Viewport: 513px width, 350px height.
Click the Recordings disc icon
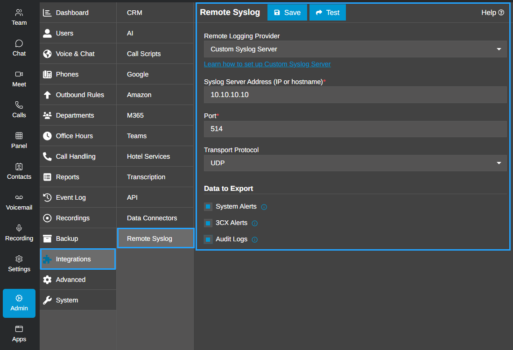tap(48, 218)
